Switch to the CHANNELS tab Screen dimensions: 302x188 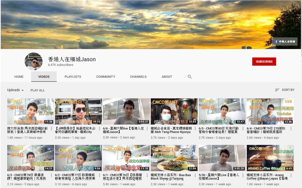tap(138, 77)
